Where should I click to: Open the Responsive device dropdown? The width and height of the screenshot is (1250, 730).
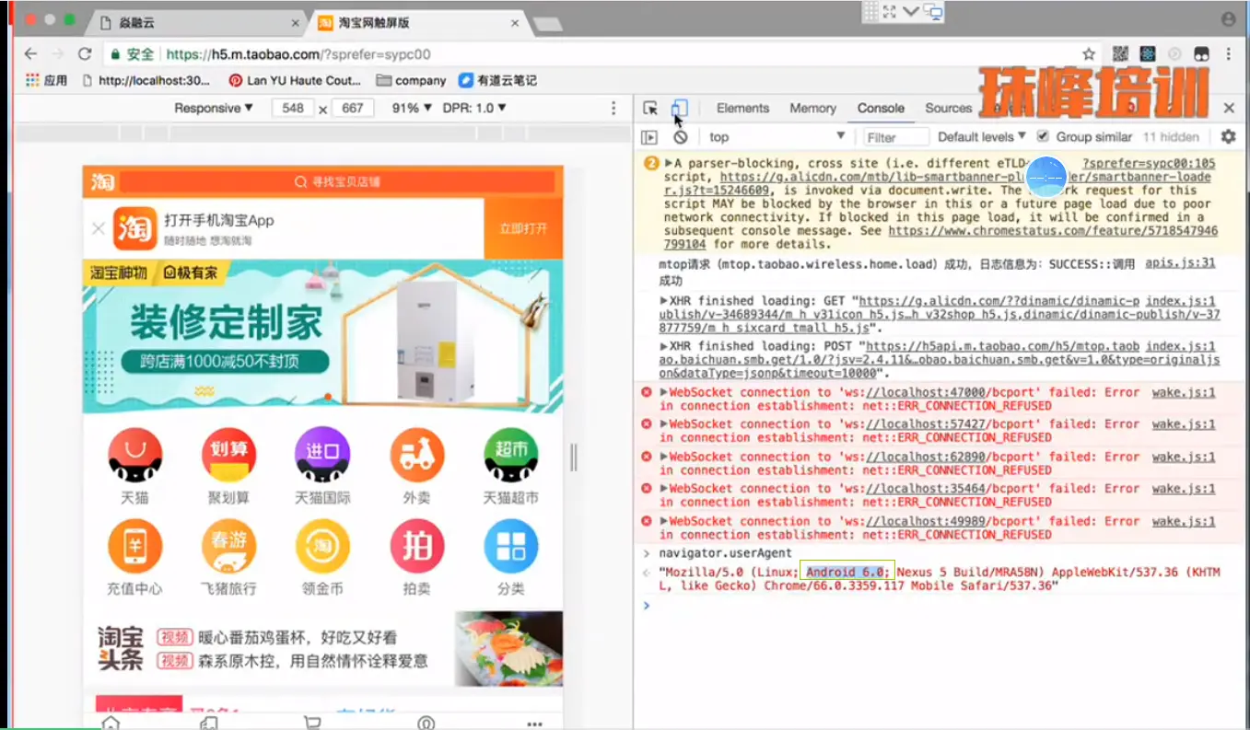click(x=214, y=109)
